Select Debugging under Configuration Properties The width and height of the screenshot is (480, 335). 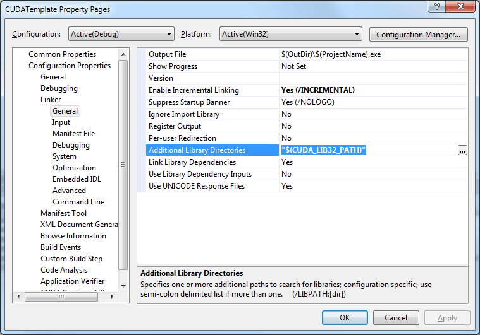[x=59, y=88]
